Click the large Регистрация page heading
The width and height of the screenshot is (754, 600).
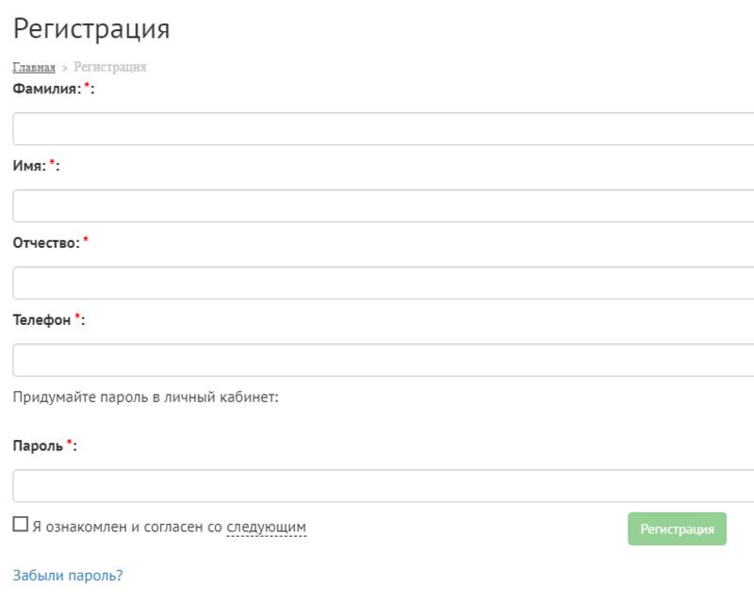90,29
